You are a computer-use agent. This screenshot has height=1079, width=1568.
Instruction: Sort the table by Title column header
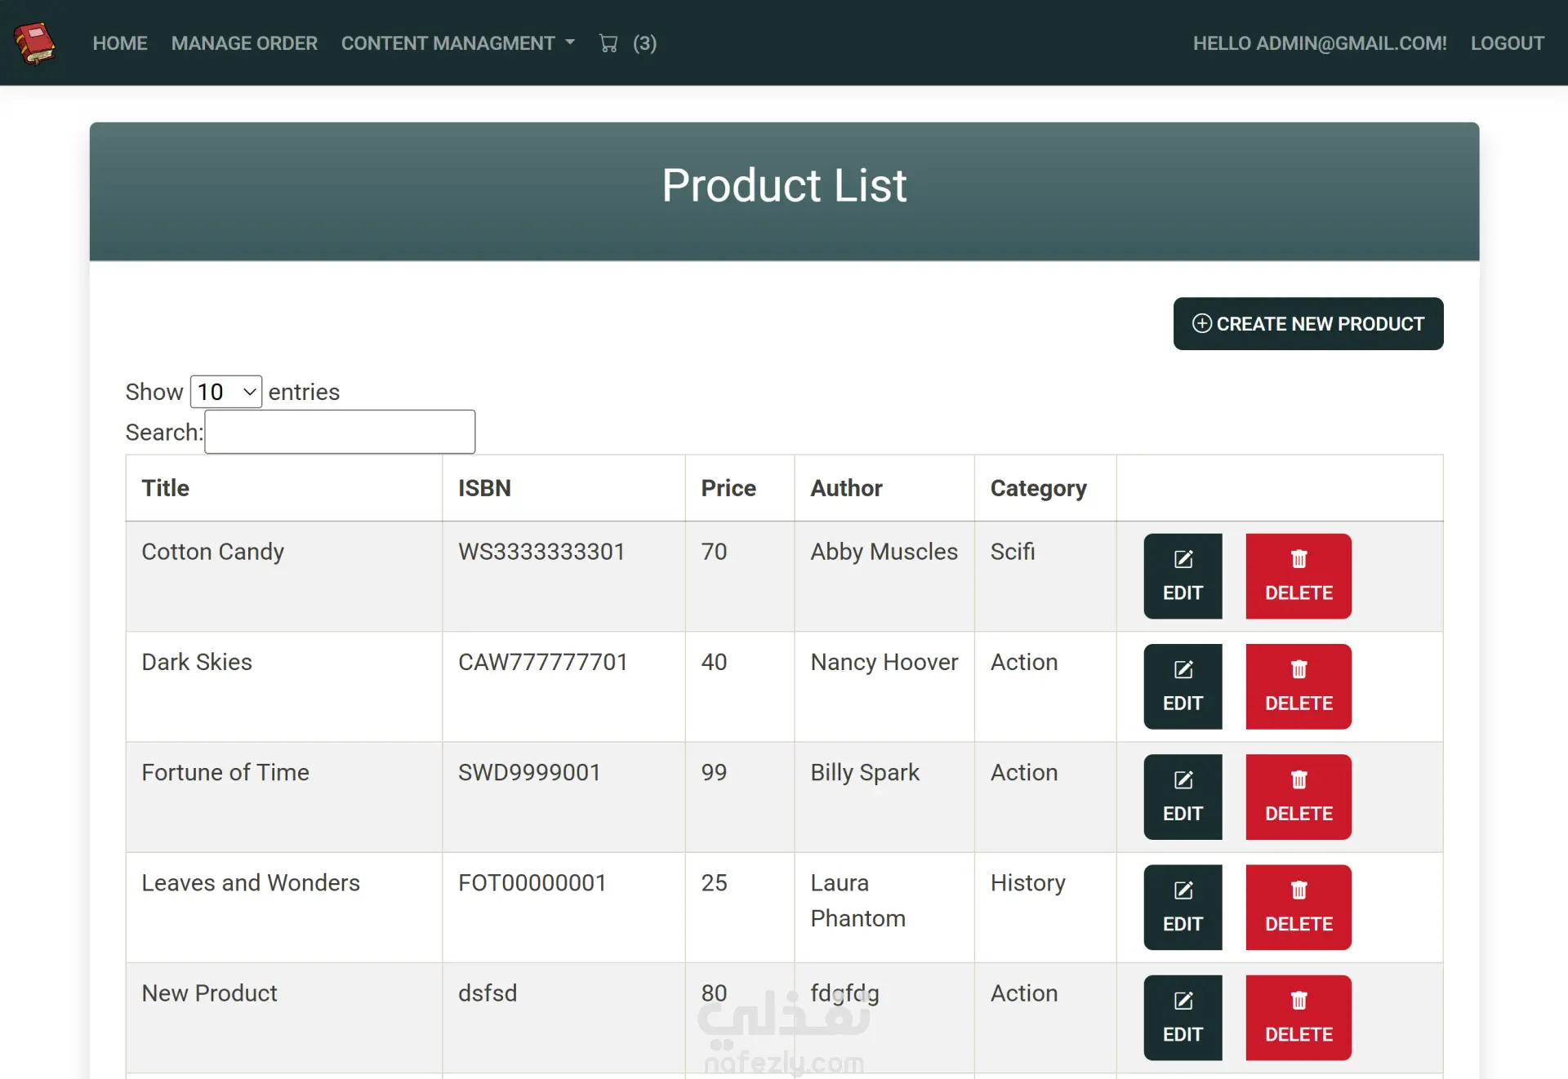[166, 488]
